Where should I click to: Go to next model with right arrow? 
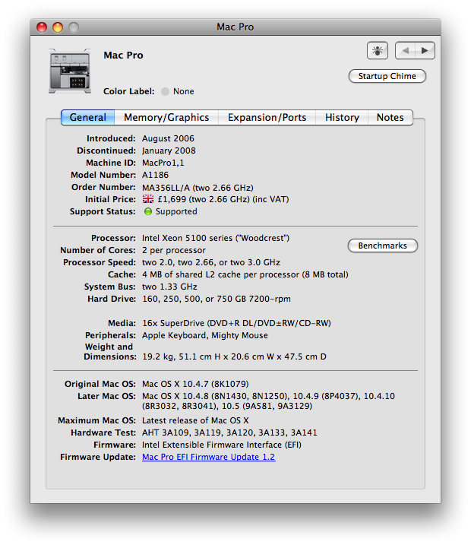[425, 51]
